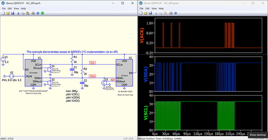
Task: Click blue Help icon in waveform window
Action: click(x=176, y=13)
